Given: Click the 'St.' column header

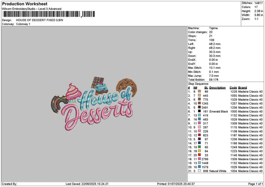Looking at the screenshot, I should (x=206, y=88).
